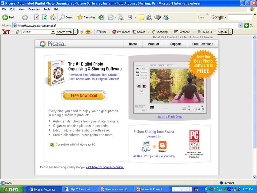Refresh the page with the Refresh icon
Screen dimensions: 257x193
[x=45, y=17]
